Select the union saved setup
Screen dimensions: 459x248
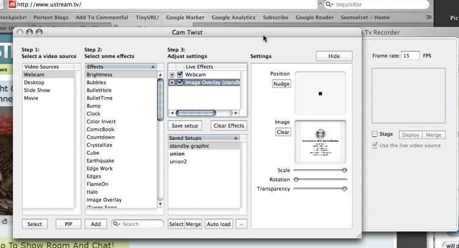204,154
